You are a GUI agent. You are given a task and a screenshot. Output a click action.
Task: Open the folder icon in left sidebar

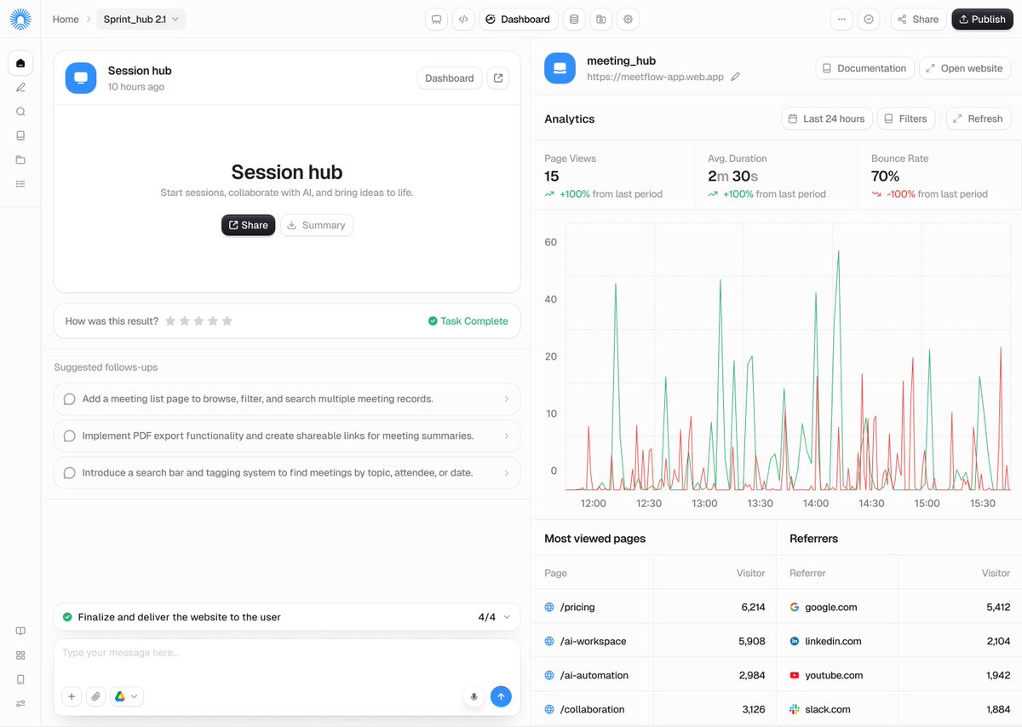click(x=20, y=159)
